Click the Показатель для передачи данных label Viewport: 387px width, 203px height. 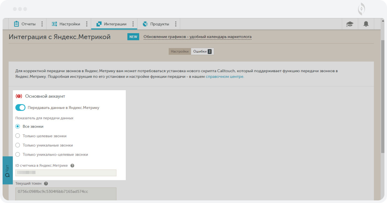pyautogui.click(x=45, y=118)
